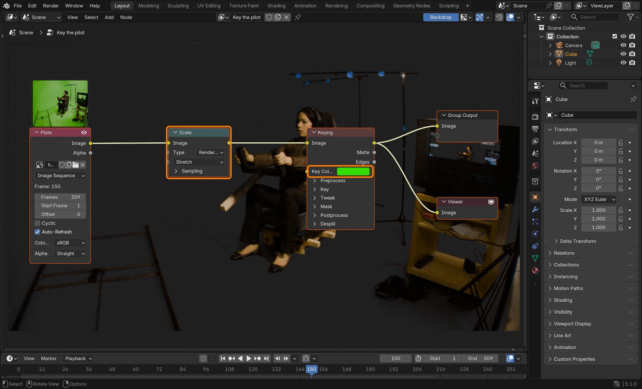Screen dimensions: 642x389
Task: Click the End frame 309 field
Action: 480,359
